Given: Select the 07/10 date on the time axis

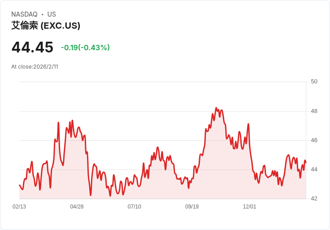Looking at the screenshot, I should click(135, 207).
